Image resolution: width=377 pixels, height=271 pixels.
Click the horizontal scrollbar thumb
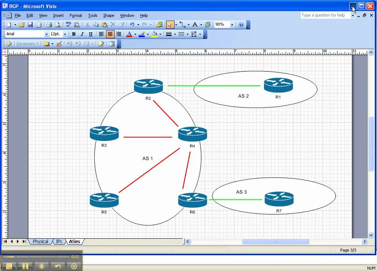275,242
